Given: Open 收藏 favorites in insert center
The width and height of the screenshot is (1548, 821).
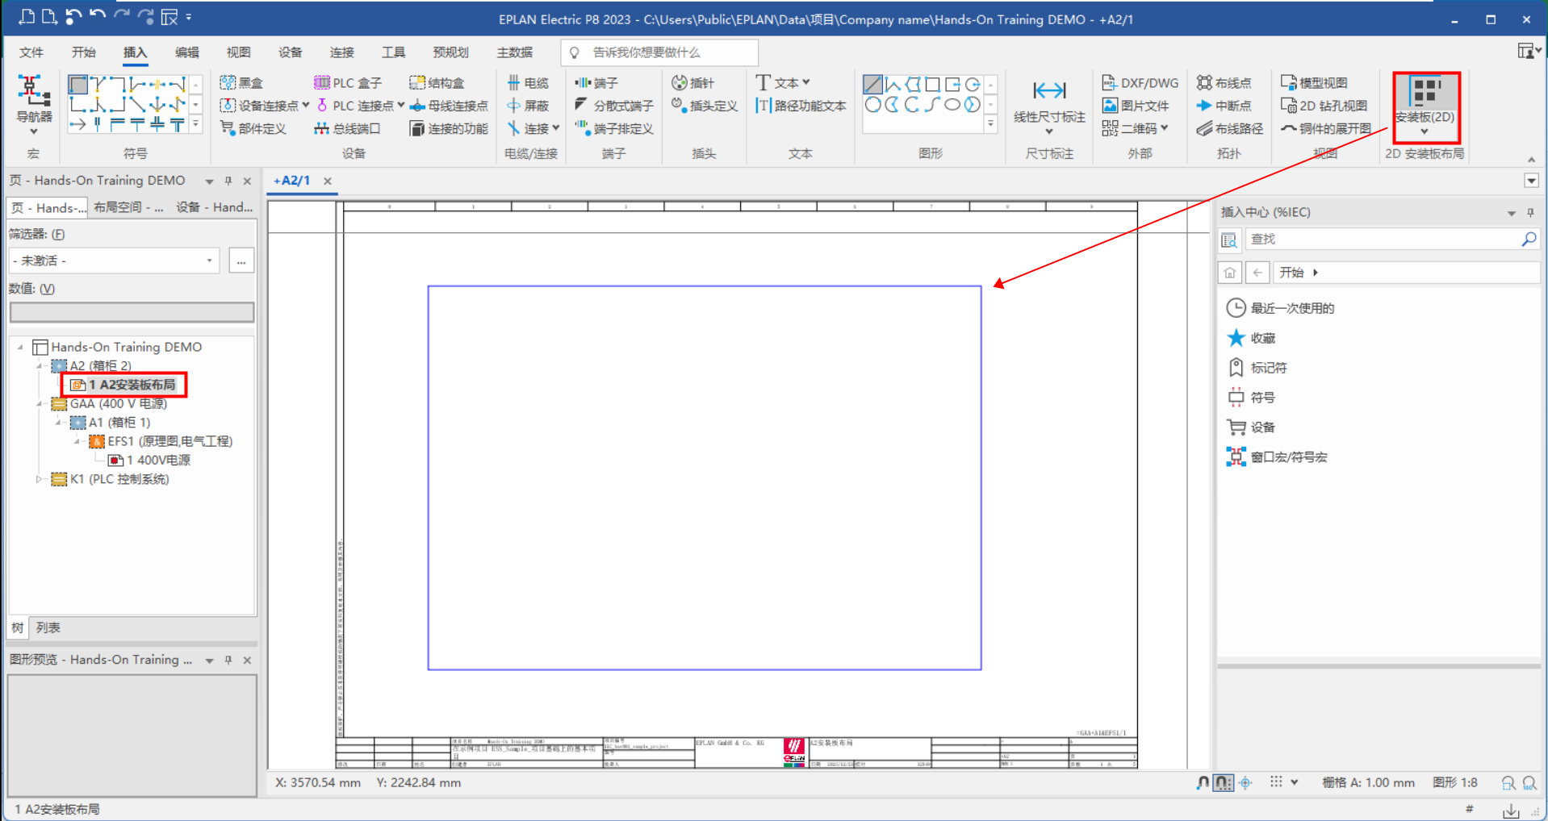Looking at the screenshot, I should pyautogui.click(x=1252, y=338).
